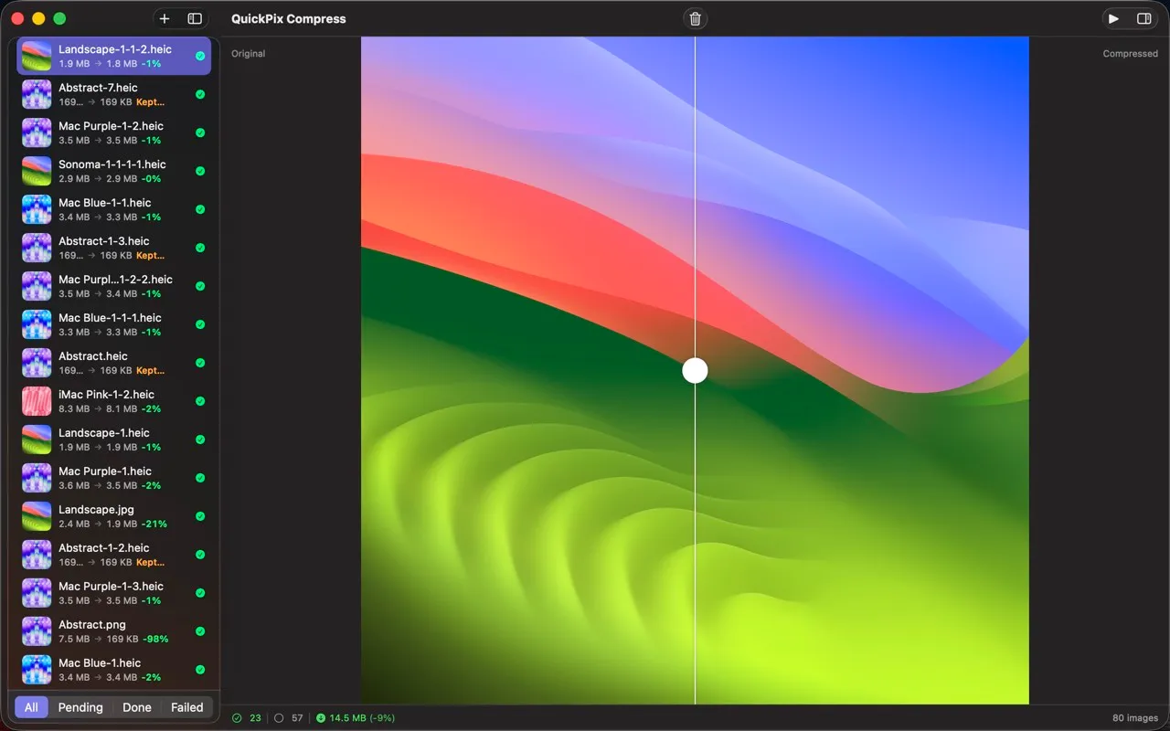Choose Abstract-1-2.heic from the list
The width and height of the screenshot is (1170, 731).
[114, 555]
